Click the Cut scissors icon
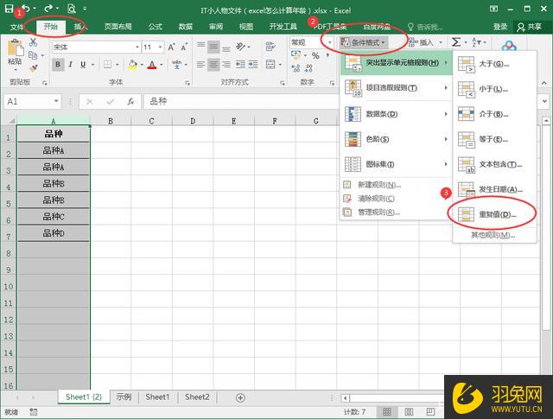The image size is (553, 419). pos(33,42)
